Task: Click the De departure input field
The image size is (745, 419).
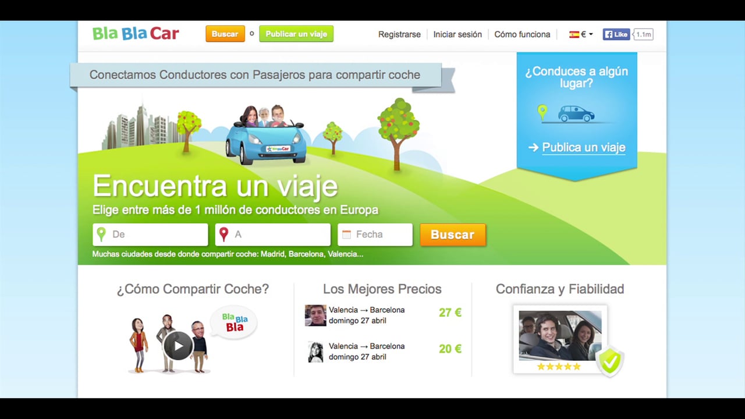Action: [150, 235]
